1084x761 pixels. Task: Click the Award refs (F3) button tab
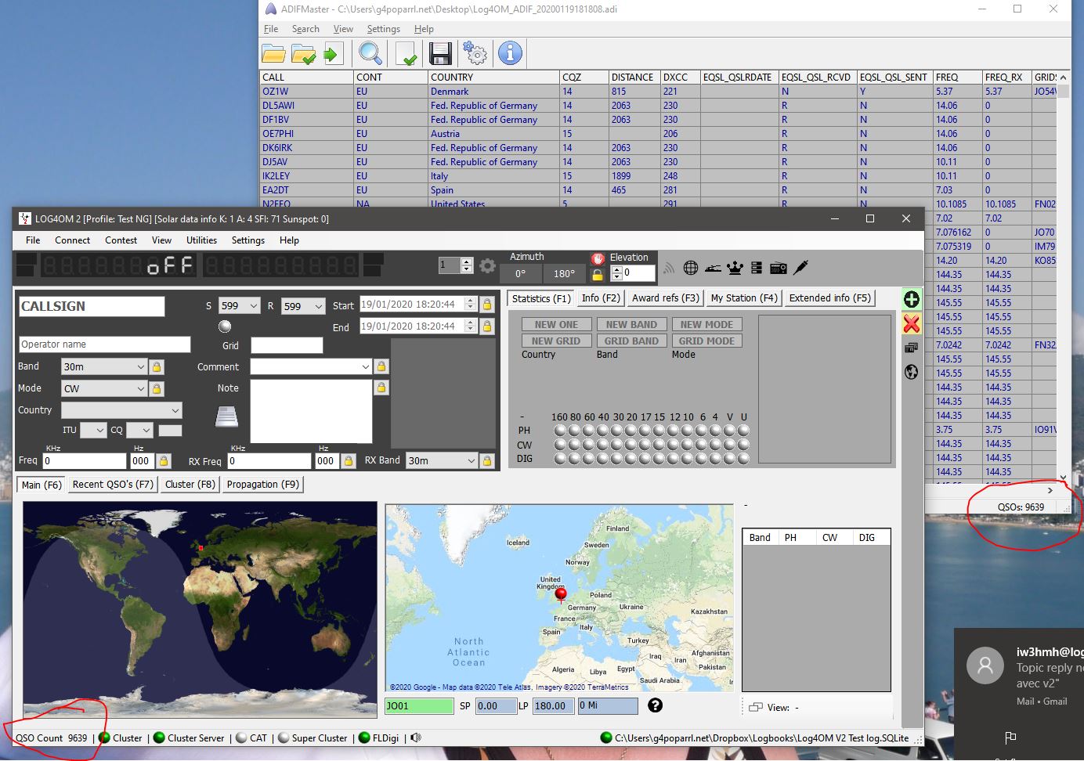coord(666,298)
